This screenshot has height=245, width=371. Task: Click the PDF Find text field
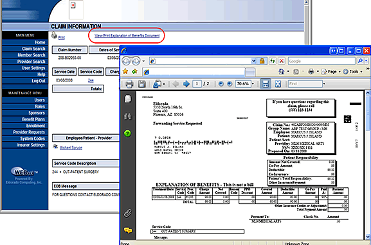(305, 84)
